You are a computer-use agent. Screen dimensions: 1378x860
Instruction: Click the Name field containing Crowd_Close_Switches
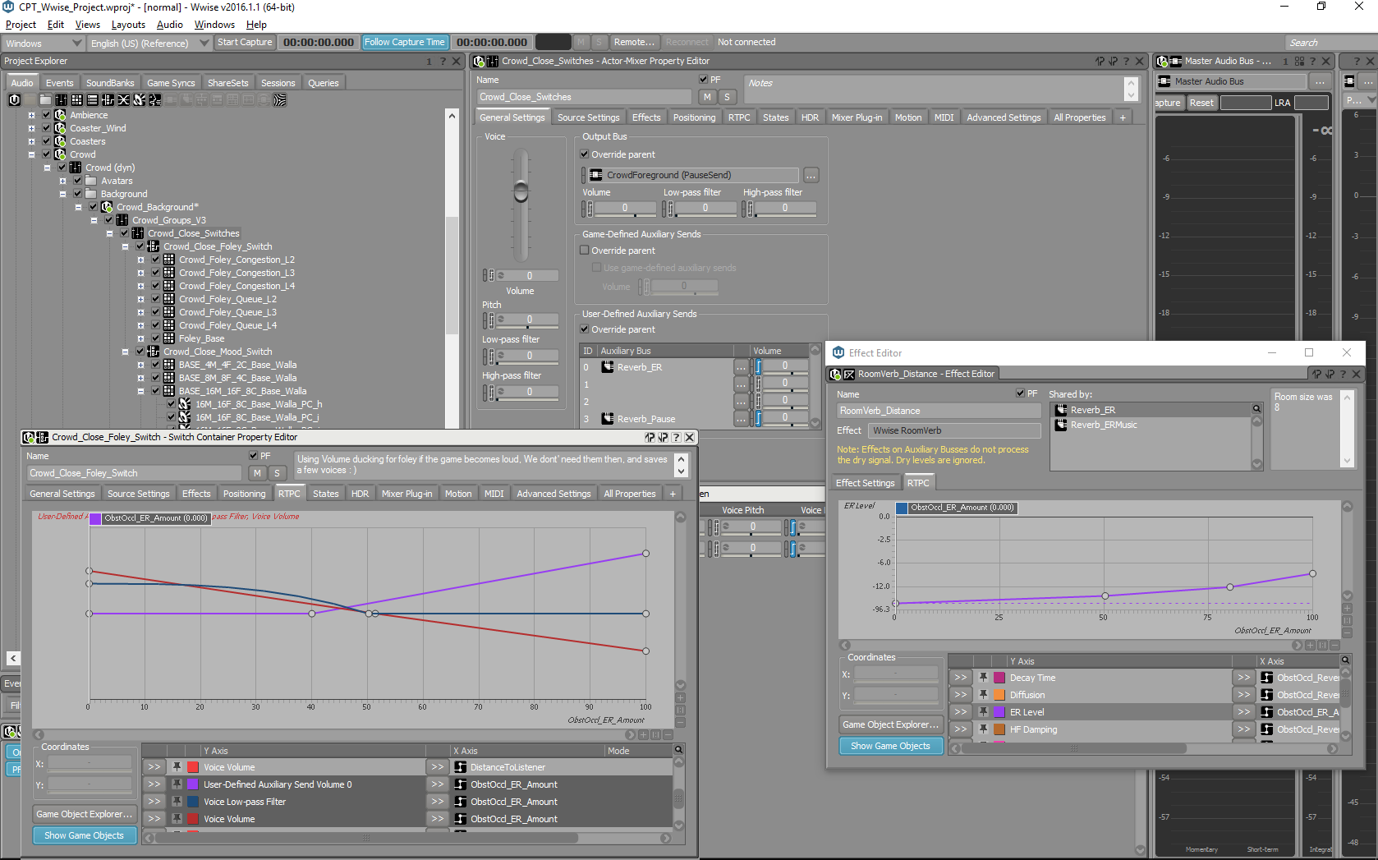tap(584, 97)
